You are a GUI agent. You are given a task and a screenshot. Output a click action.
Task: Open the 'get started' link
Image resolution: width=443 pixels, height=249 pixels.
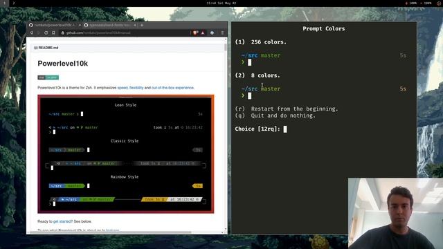click(62, 221)
